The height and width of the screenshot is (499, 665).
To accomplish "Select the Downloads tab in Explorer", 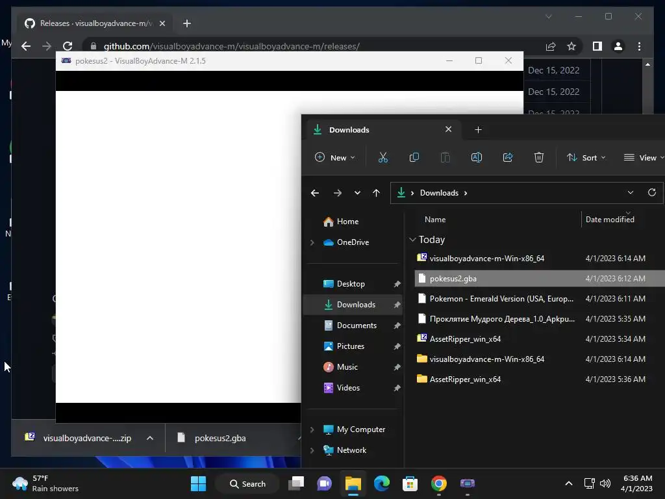I will [x=382, y=130].
